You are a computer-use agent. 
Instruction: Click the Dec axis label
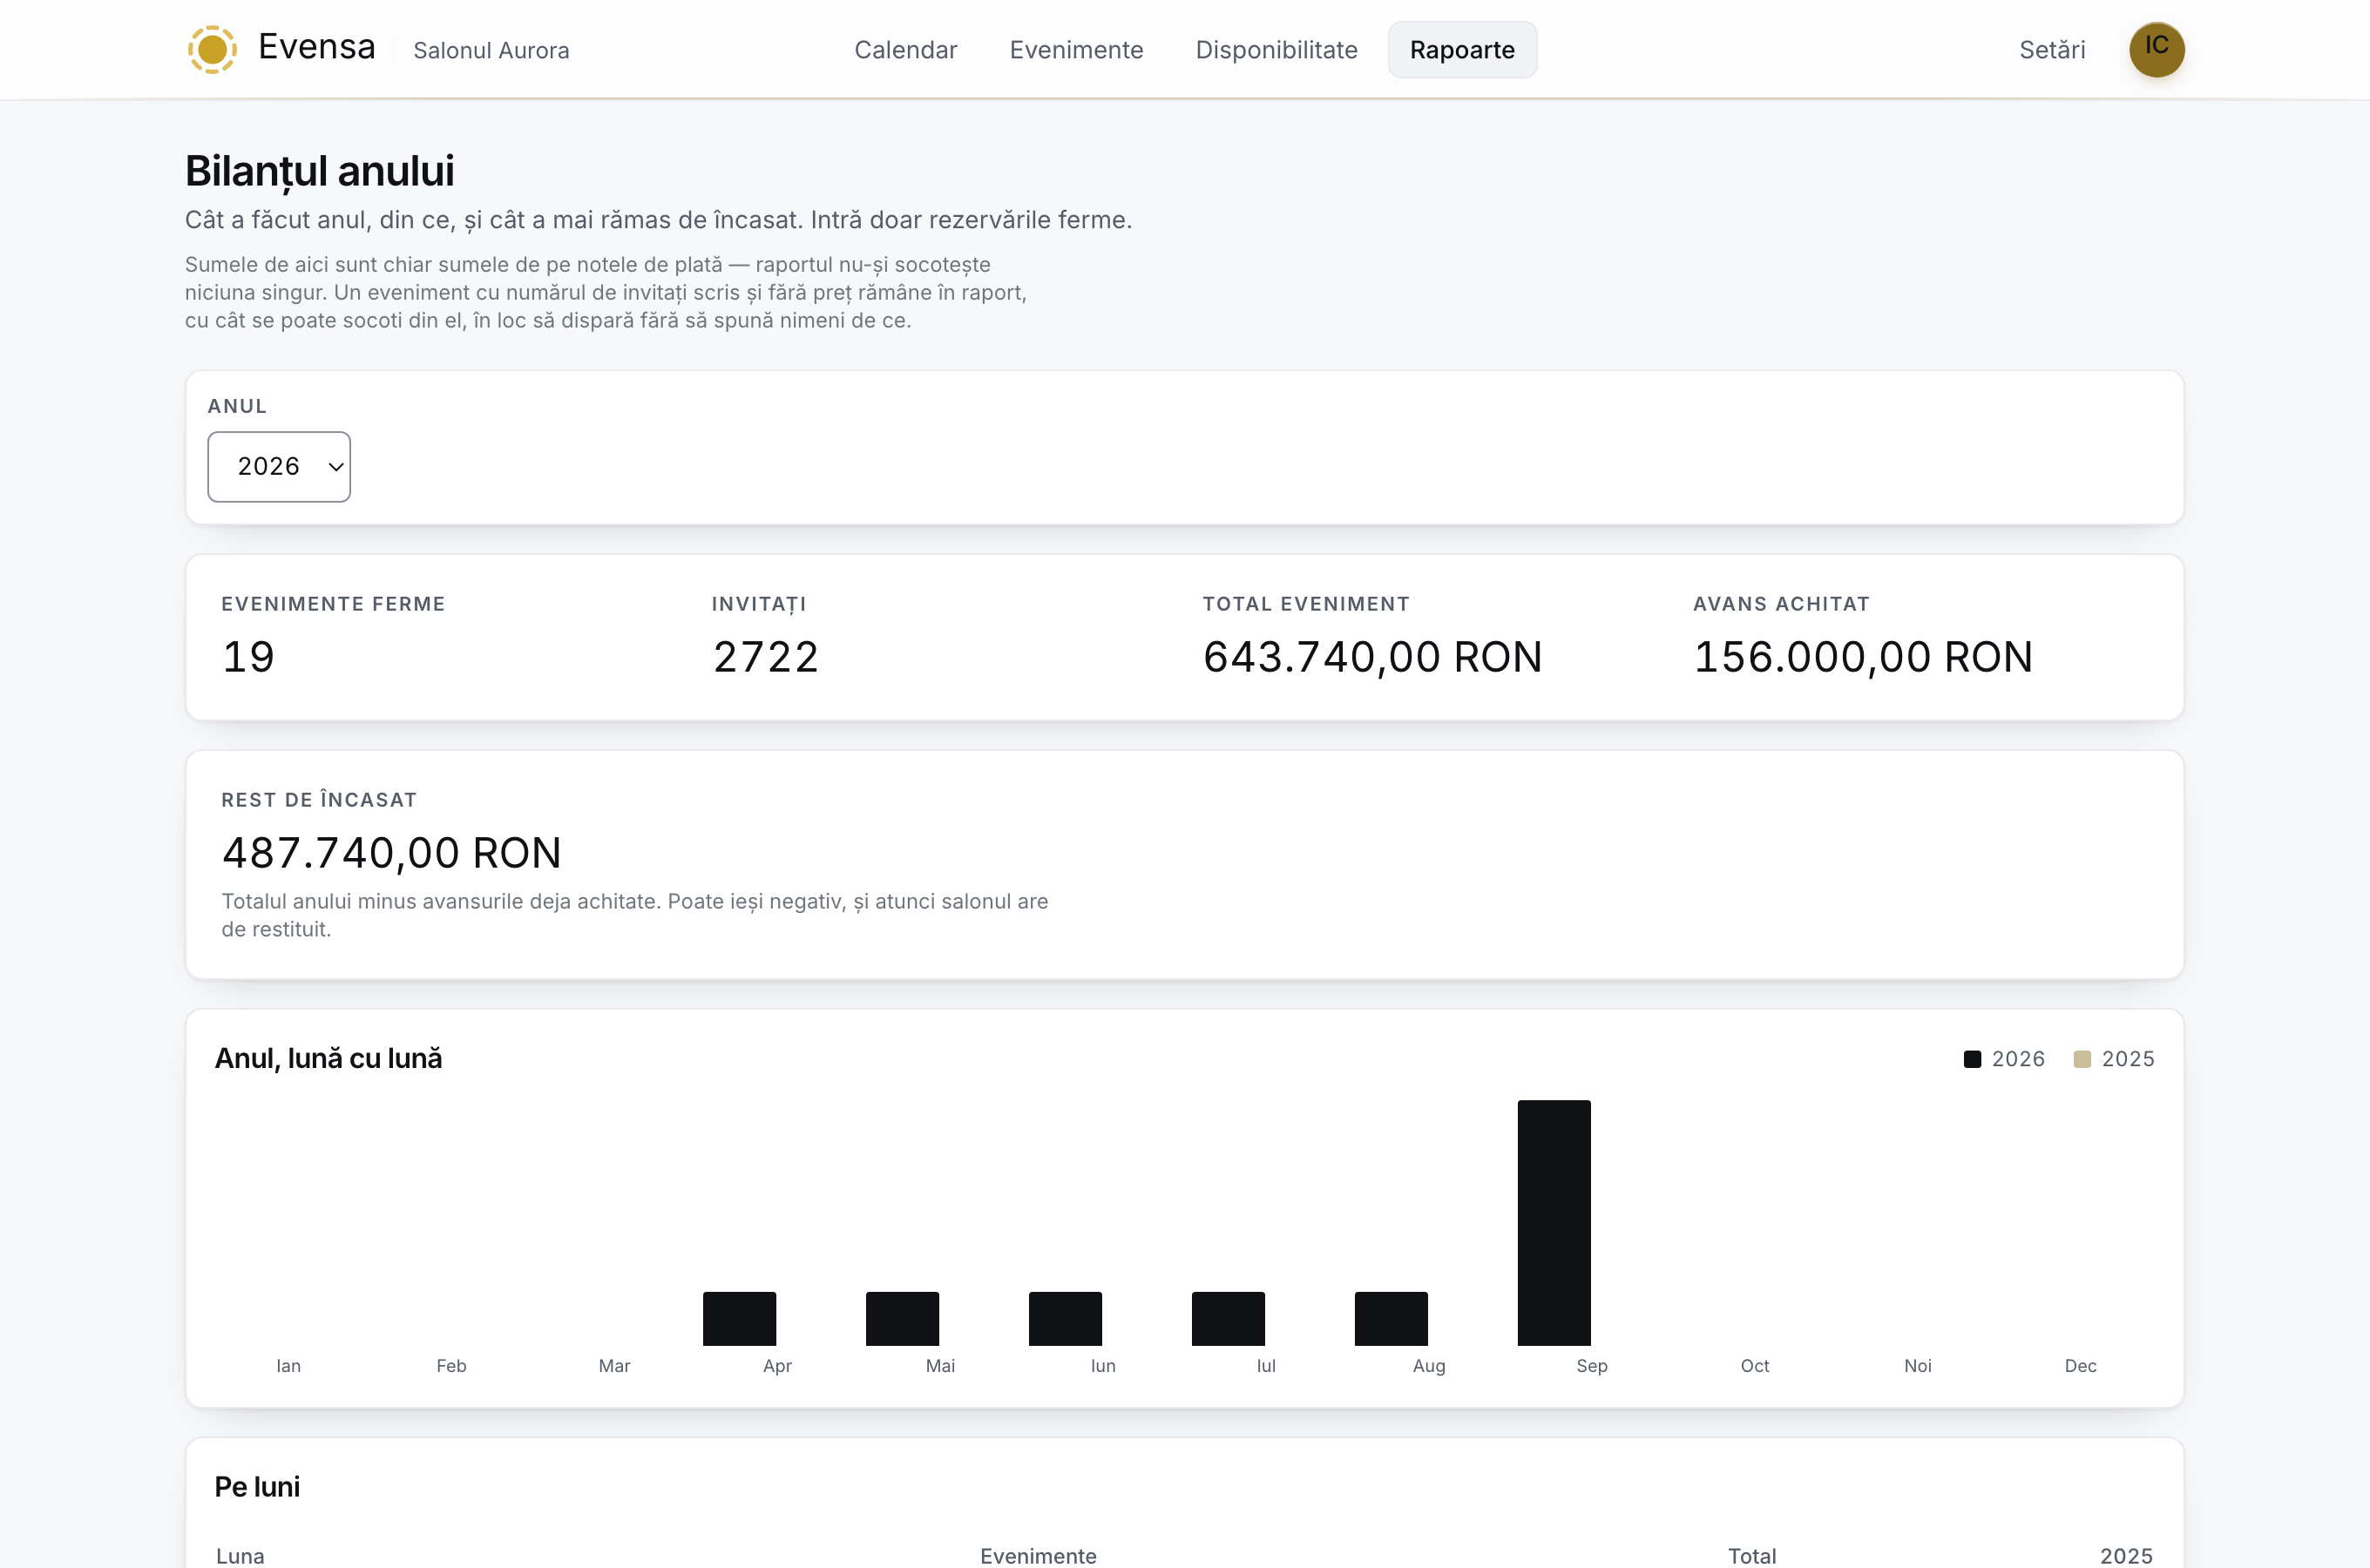coord(2080,1366)
